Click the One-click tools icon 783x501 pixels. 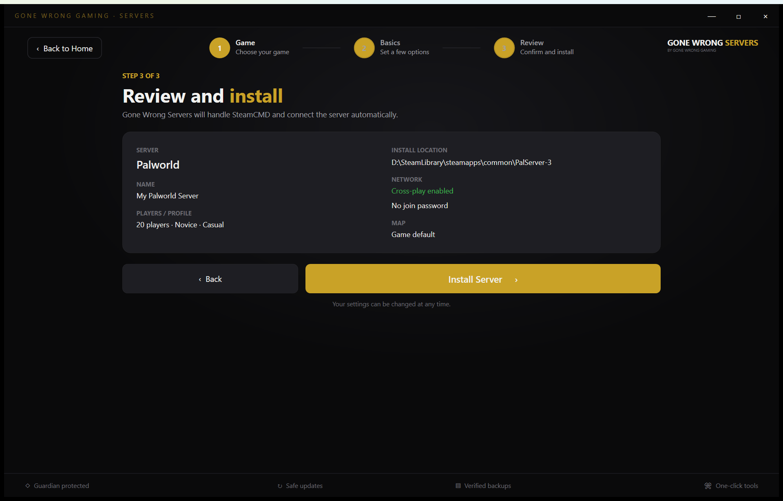(708, 486)
